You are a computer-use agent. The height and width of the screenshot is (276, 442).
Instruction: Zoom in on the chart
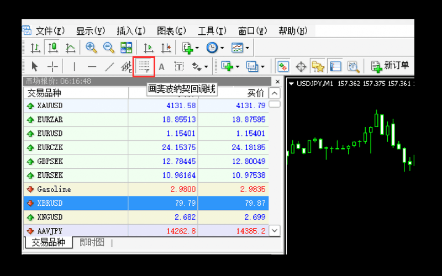pyautogui.click(x=91, y=47)
